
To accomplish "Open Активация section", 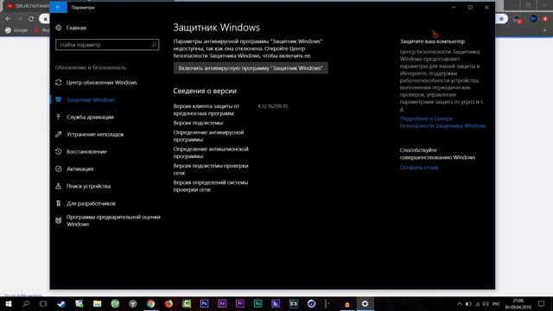I will click(x=74, y=169).
